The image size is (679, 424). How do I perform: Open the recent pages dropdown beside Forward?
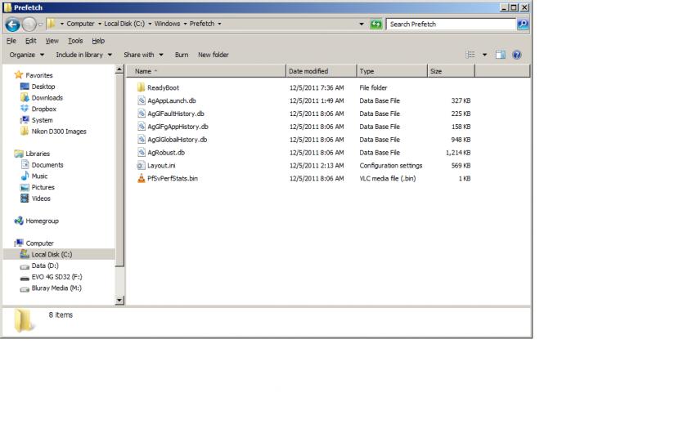point(40,25)
